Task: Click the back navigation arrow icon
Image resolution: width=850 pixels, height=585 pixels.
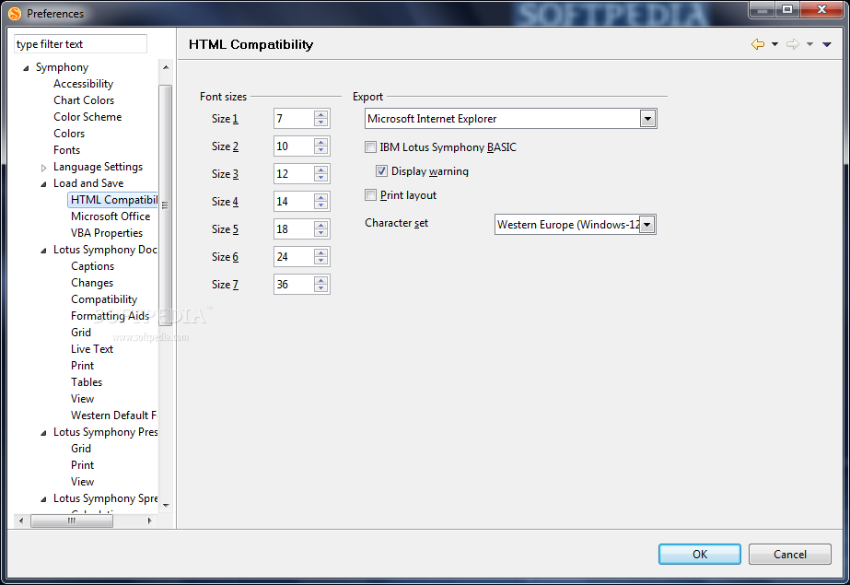Action: 758,44
